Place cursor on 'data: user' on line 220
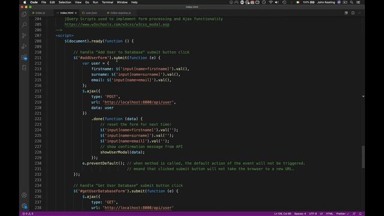Viewport: 384px width, 216px height. tap(103, 108)
